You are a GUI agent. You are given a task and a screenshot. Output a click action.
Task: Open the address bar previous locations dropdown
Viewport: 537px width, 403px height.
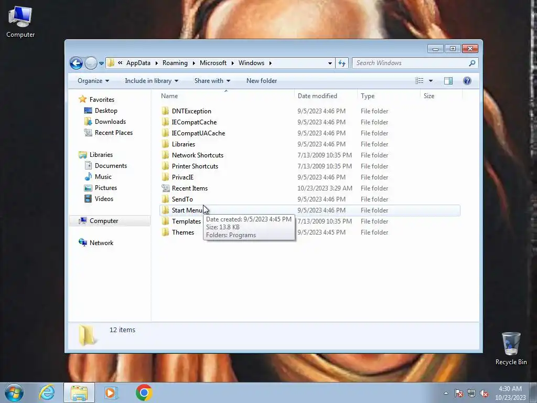click(330, 63)
